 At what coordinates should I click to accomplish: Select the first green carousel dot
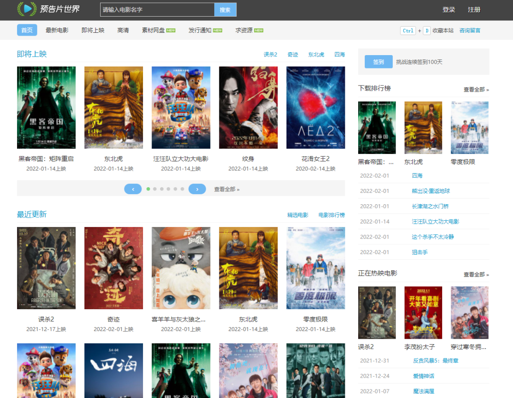148,189
